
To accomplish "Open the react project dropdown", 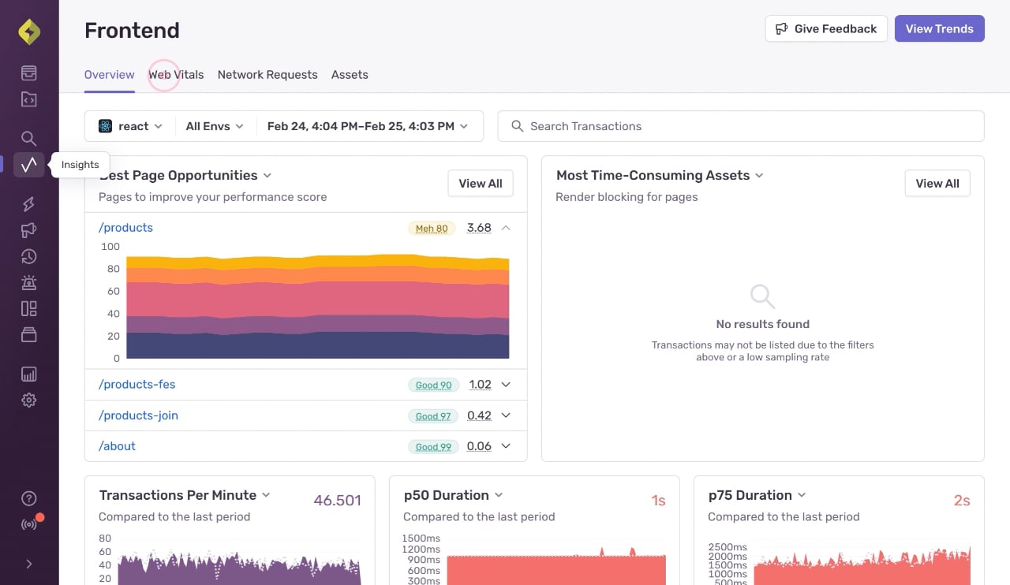I will tap(130, 126).
